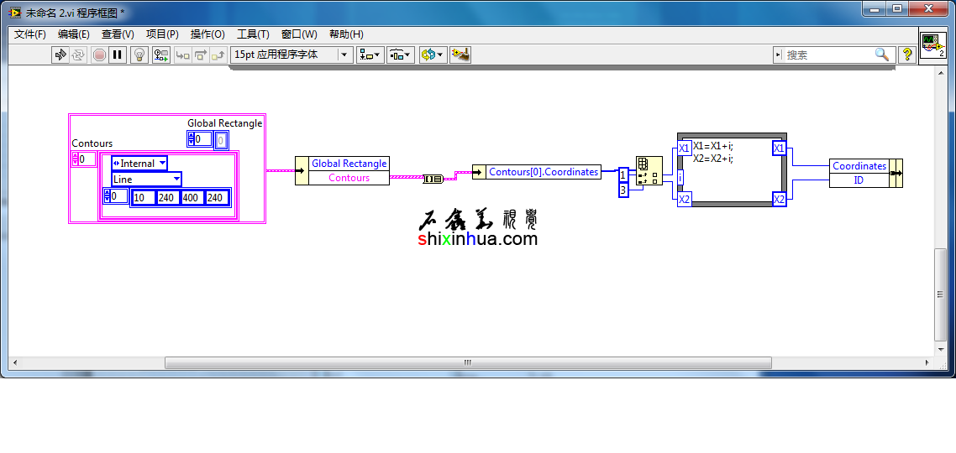Expand the Internal enum selector
This screenshot has width=956, height=453.
(139, 164)
